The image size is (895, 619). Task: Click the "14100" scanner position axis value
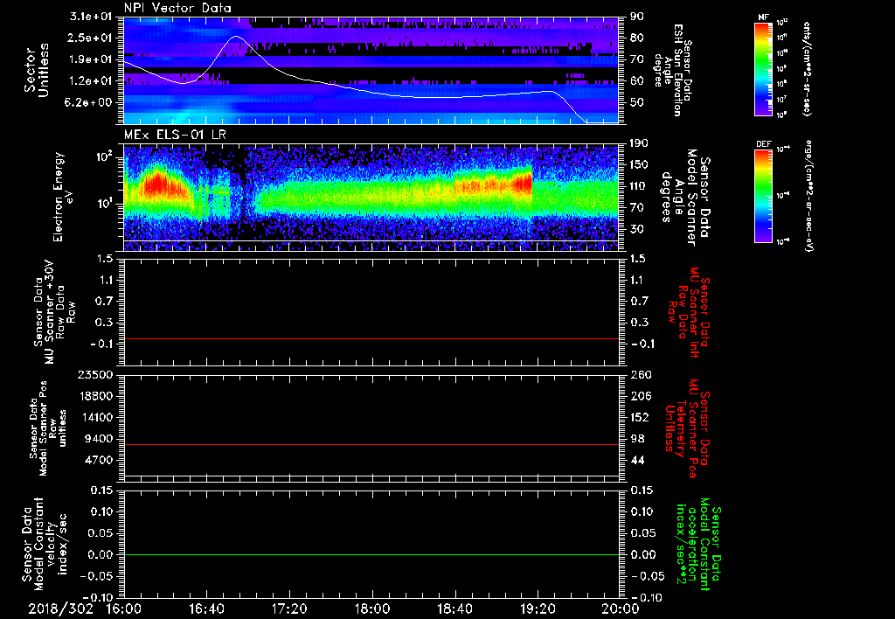tap(95, 417)
